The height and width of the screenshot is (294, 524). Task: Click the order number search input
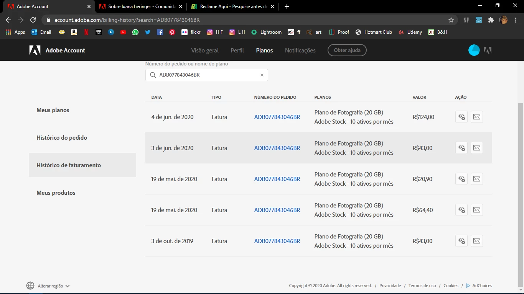[206, 75]
